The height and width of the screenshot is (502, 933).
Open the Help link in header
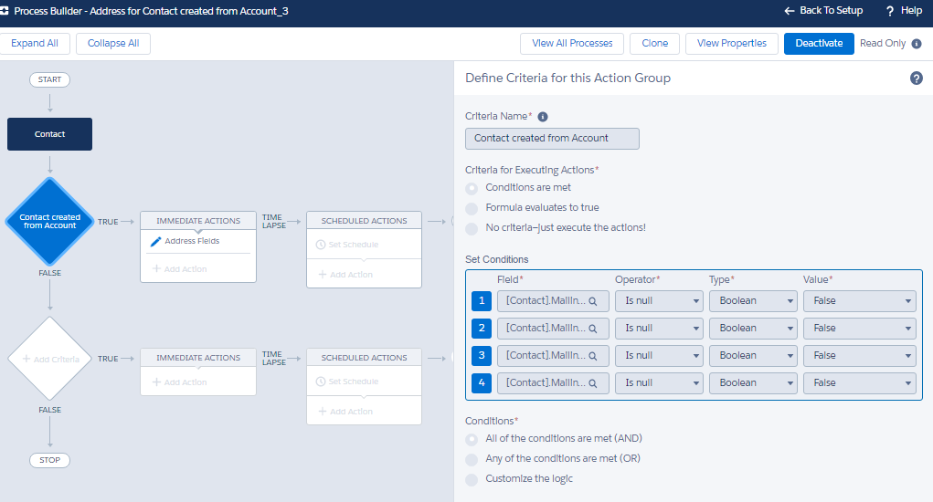point(903,11)
